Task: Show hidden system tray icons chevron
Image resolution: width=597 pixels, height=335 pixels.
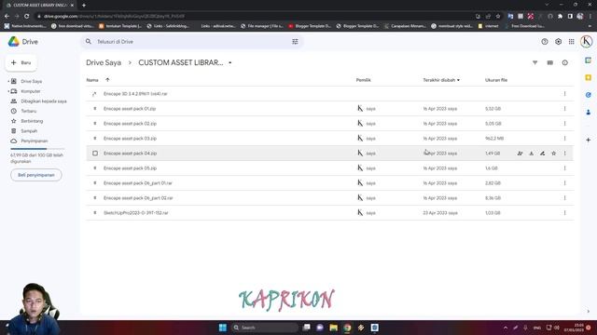Action: click(506, 328)
